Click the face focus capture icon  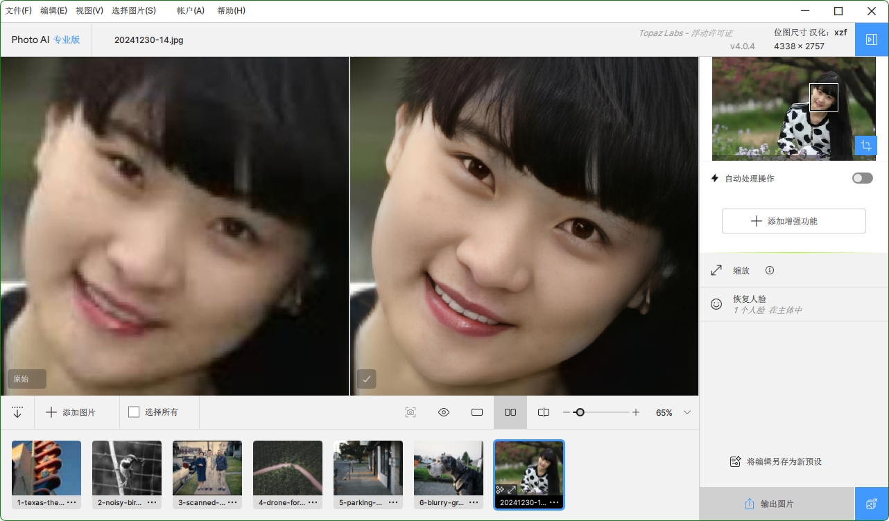[x=411, y=412]
